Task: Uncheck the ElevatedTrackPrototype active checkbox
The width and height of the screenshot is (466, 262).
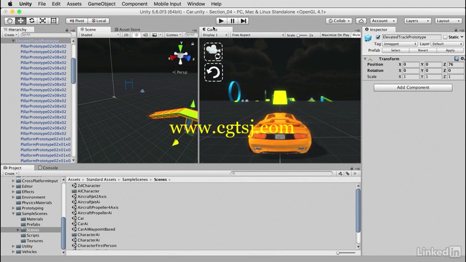Action: (378, 37)
